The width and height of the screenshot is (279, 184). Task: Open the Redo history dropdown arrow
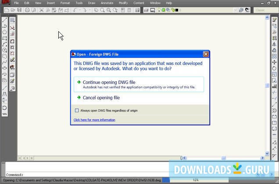point(89,10)
